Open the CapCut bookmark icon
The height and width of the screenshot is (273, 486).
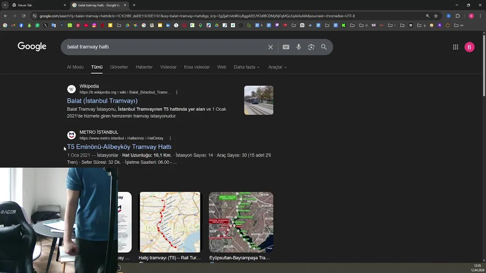pos(410,25)
